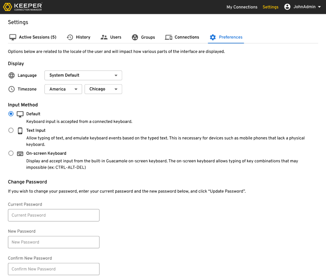This screenshot has width=326, height=276.
Task: Click the Groups circle icon
Action: (x=135, y=37)
